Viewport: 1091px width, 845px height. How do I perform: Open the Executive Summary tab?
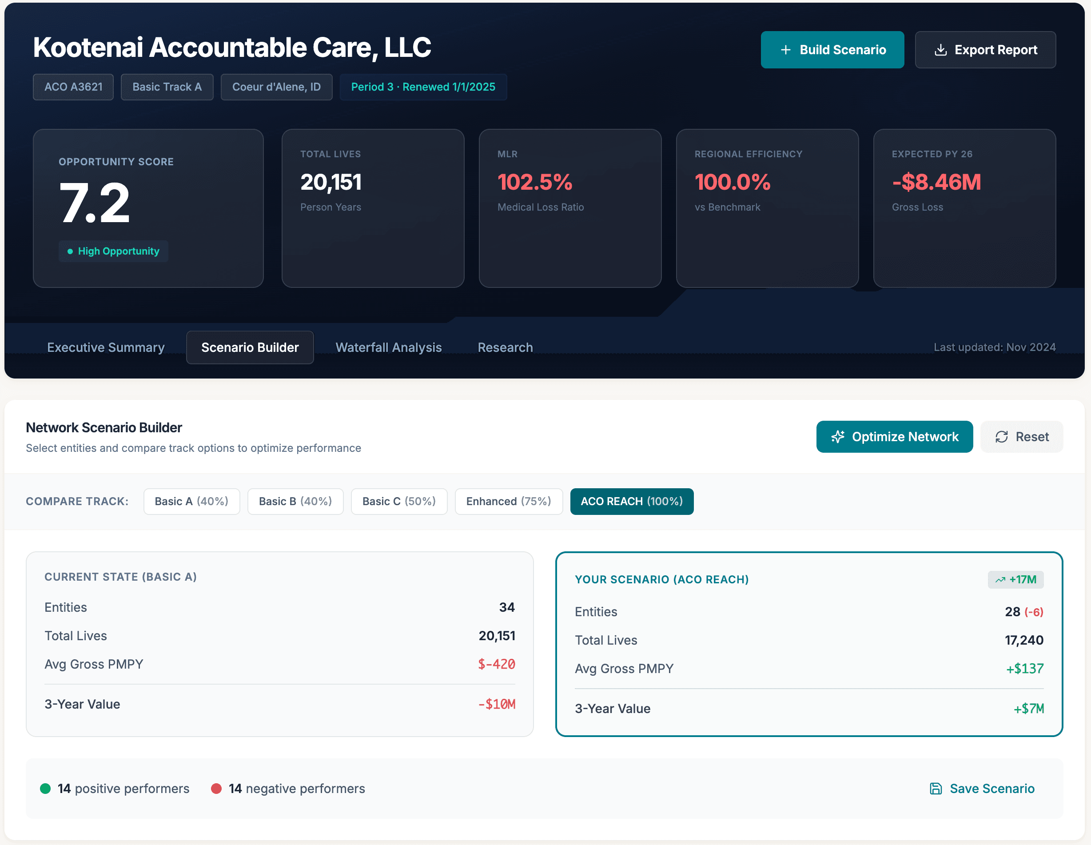pyautogui.click(x=105, y=347)
